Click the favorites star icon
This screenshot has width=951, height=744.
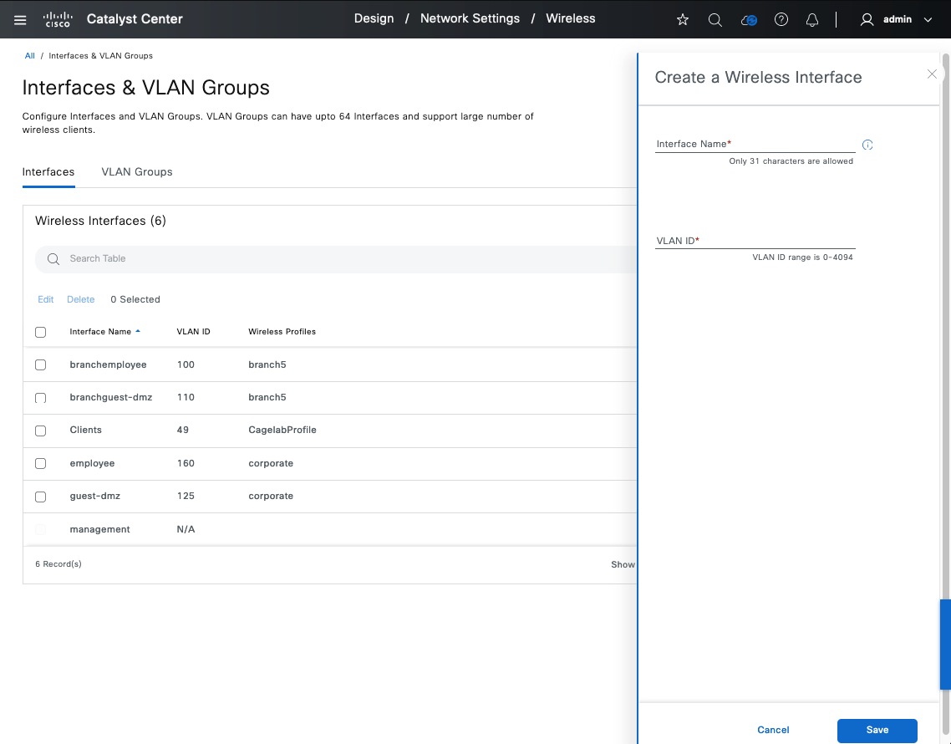click(x=682, y=19)
